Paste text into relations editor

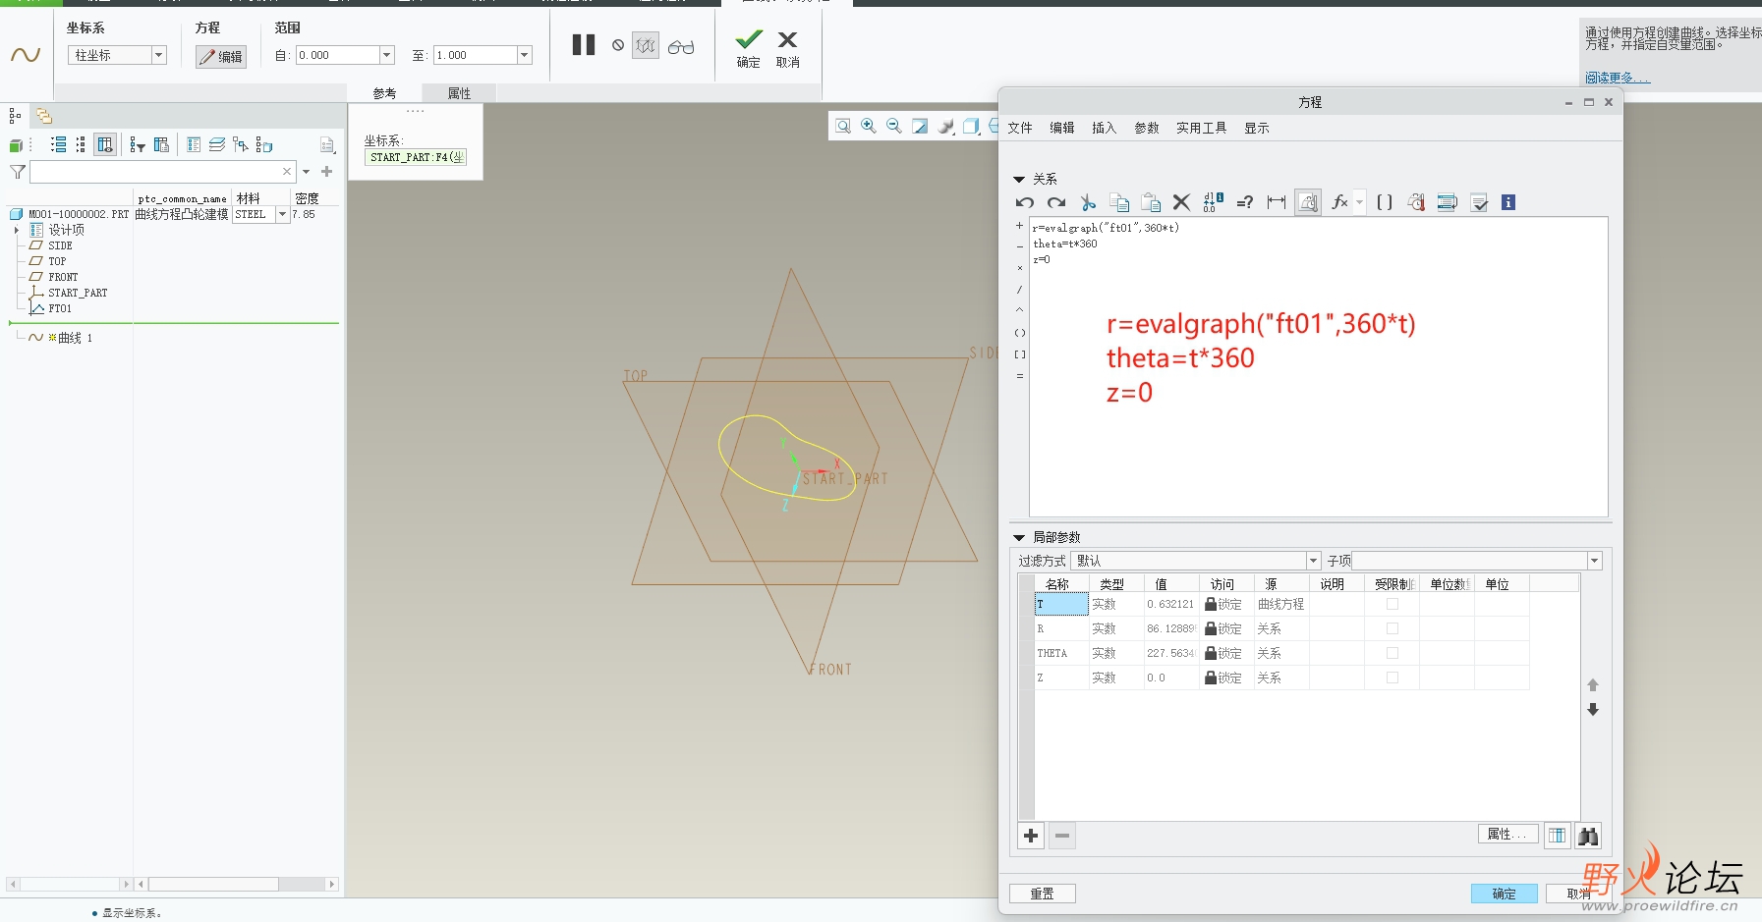1151,202
